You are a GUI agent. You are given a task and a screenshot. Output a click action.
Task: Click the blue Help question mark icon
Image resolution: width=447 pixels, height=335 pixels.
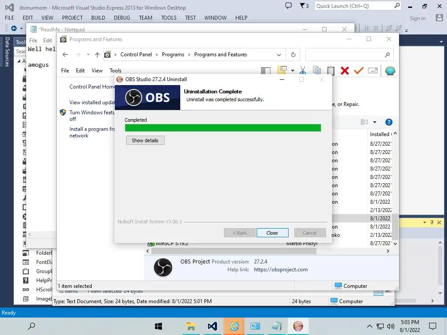[389, 122]
